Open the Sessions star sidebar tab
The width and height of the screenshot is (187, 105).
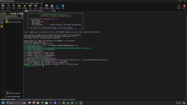(2, 14)
